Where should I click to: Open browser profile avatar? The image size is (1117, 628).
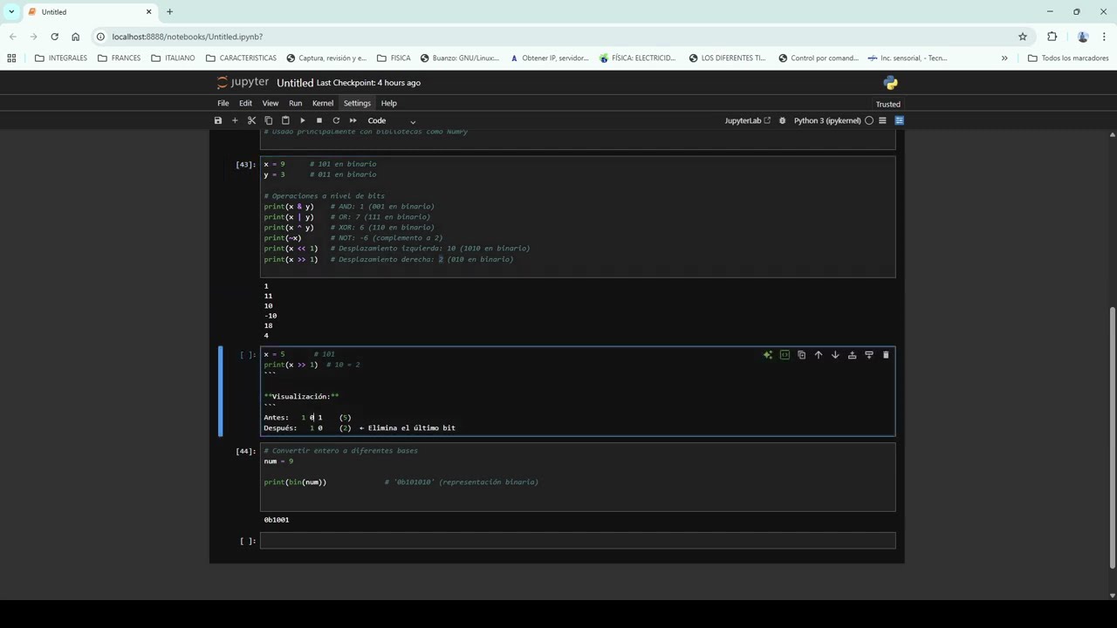(1083, 37)
